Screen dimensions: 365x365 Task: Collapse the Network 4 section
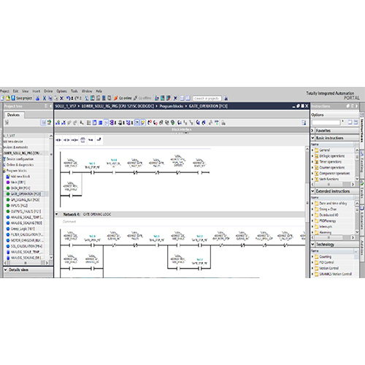[x=57, y=215]
